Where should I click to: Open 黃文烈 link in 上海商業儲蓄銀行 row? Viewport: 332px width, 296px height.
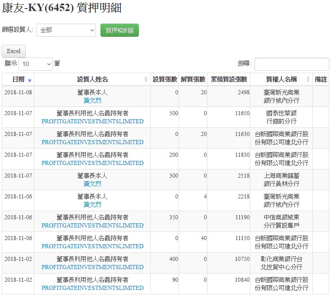click(92, 184)
